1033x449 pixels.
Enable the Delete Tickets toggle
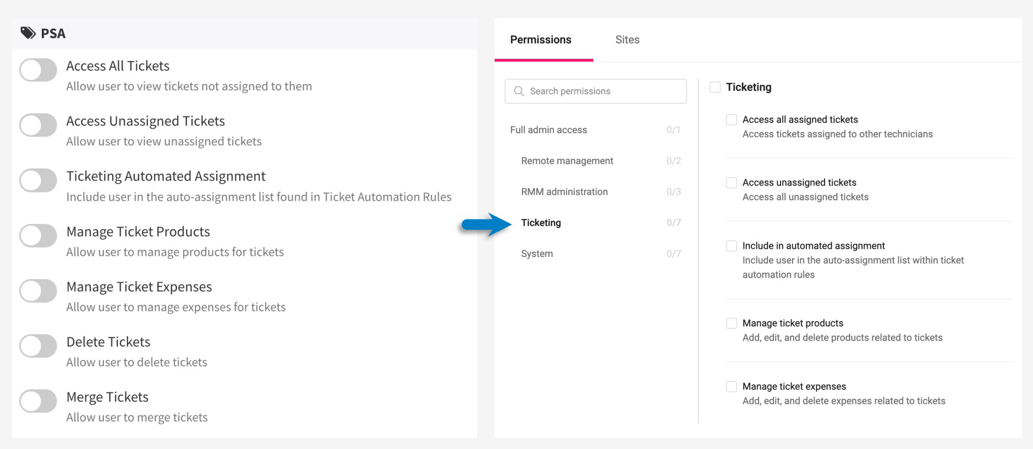pos(38,346)
